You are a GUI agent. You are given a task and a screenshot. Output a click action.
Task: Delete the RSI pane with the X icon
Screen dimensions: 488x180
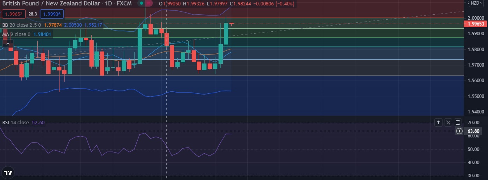tap(448, 123)
